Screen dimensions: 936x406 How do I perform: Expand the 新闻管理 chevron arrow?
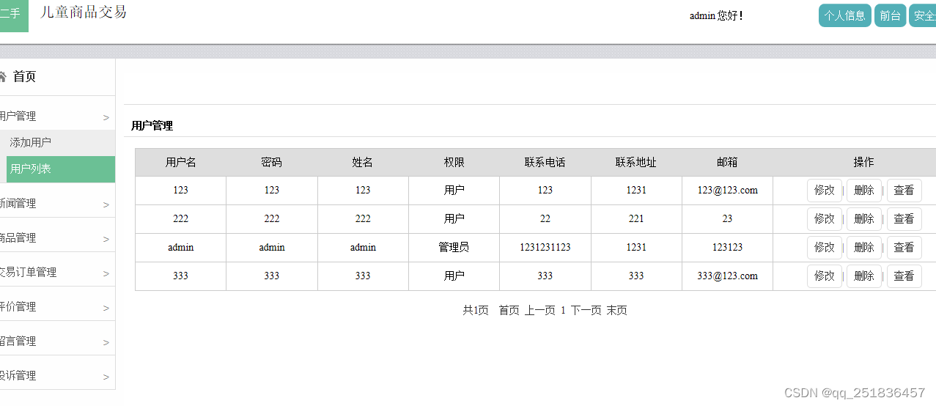pyautogui.click(x=106, y=205)
